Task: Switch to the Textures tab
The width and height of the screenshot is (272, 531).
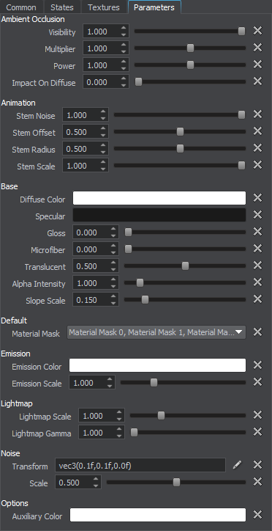Action: pyautogui.click(x=104, y=7)
